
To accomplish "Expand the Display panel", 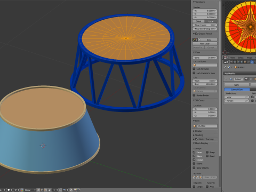I will (194, 131).
